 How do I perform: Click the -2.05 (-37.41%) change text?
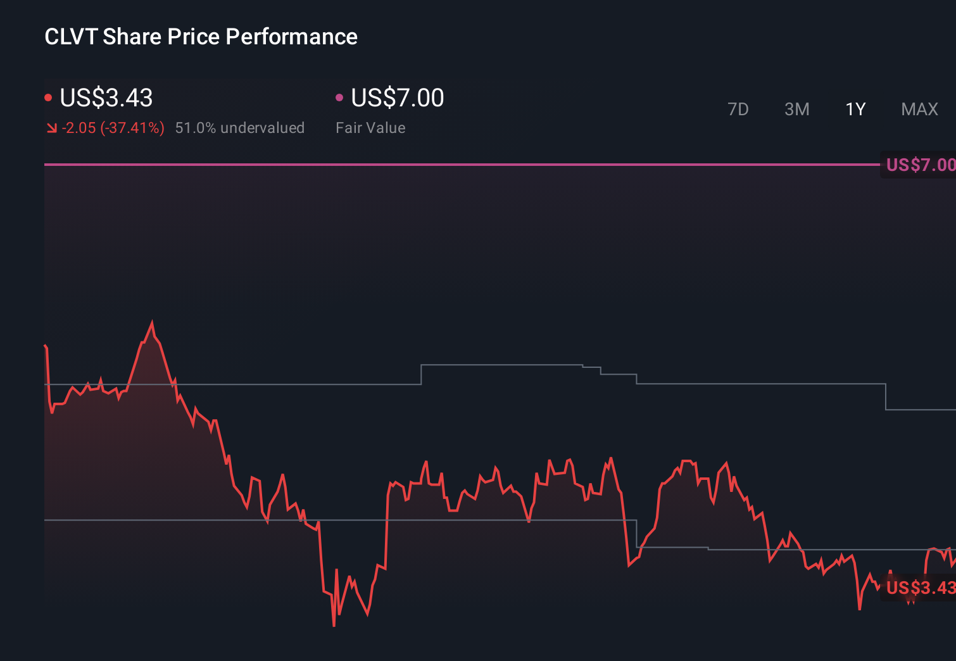click(113, 128)
